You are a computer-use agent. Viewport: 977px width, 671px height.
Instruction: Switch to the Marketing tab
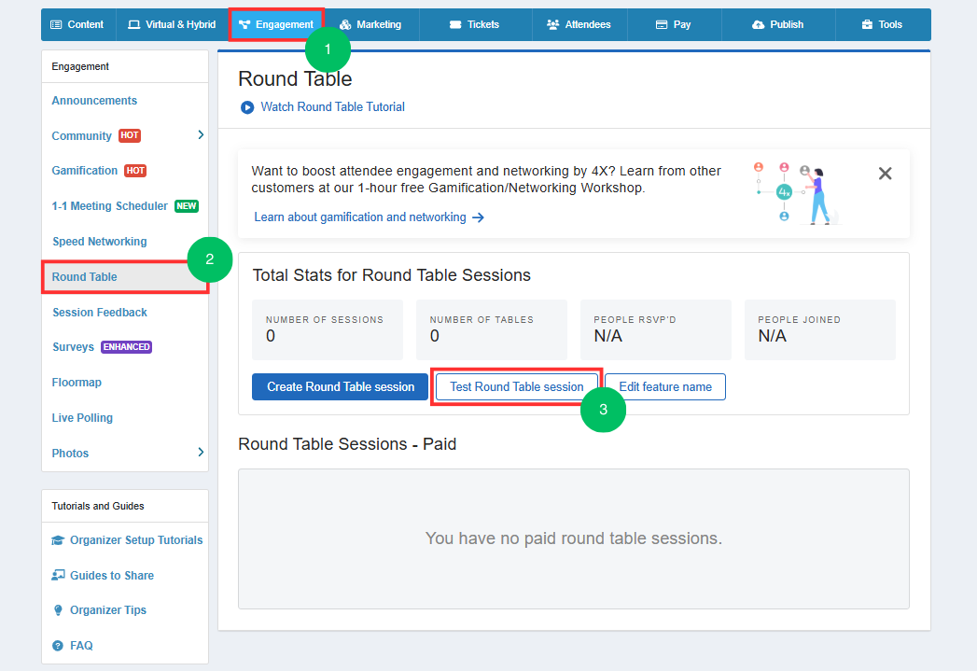pyautogui.click(x=371, y=25)
